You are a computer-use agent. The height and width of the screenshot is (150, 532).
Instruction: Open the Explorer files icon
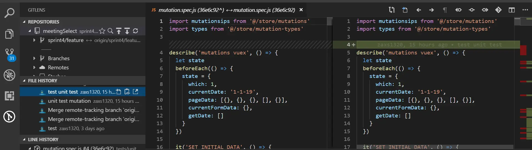pyautogui.click(x=9, y=34)
